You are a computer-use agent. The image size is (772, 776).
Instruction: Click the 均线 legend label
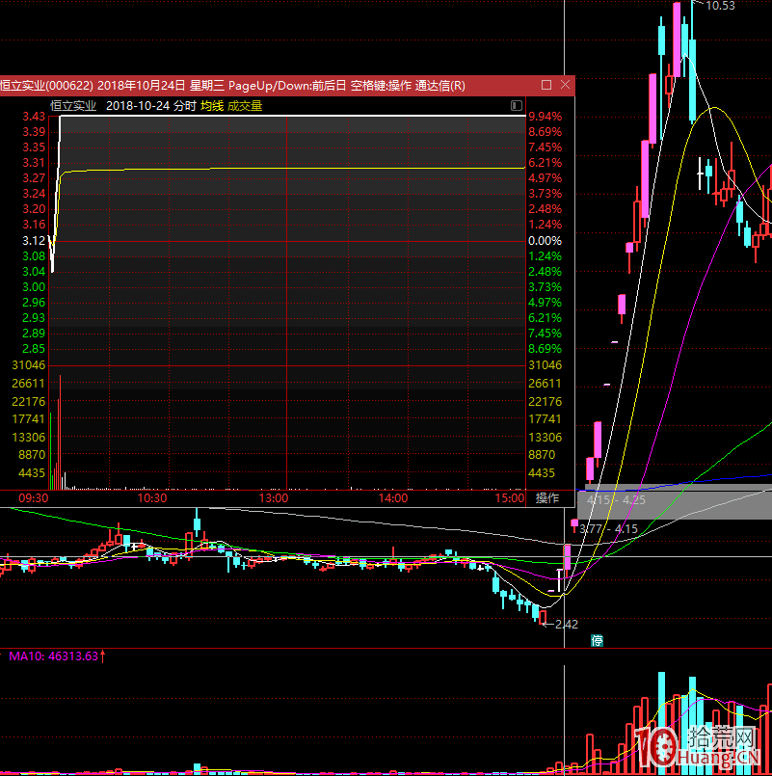click(212, 106)
